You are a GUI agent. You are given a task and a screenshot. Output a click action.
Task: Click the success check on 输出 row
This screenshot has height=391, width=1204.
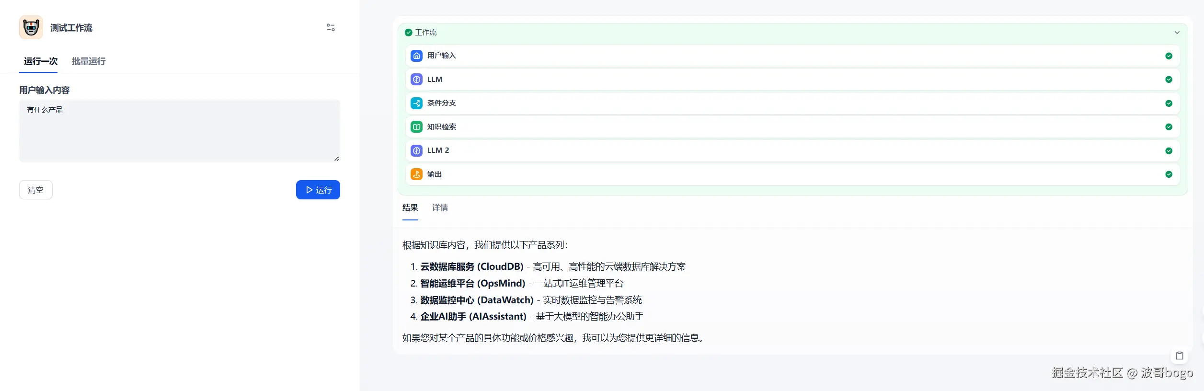(1169, 174)
